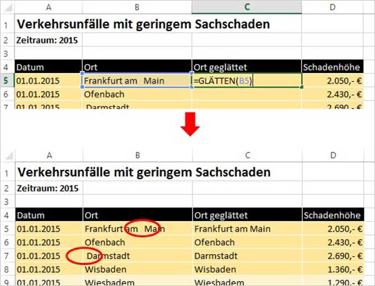This screenshot has width=375, height=286.
Task: Click empty cell C6 in upper sheet
Action: [247, 94]
